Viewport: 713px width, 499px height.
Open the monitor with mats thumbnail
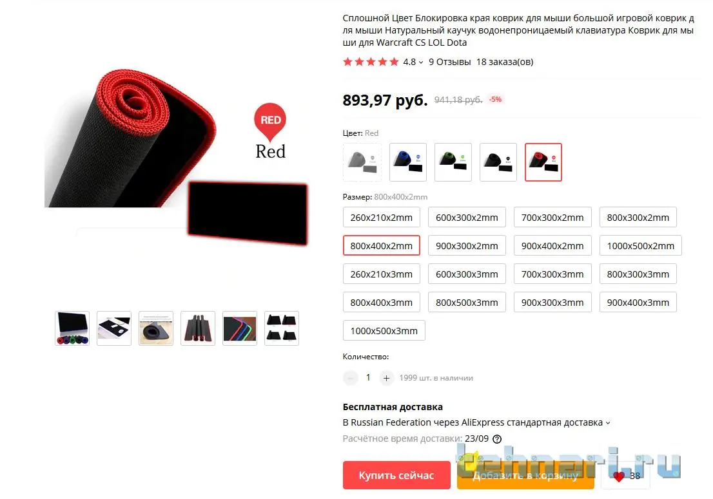coord(72,328)
